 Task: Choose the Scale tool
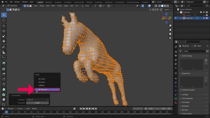(x=4, y=36)
